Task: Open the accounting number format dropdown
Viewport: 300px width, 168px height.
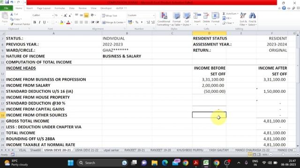Action: click(133, 22)
